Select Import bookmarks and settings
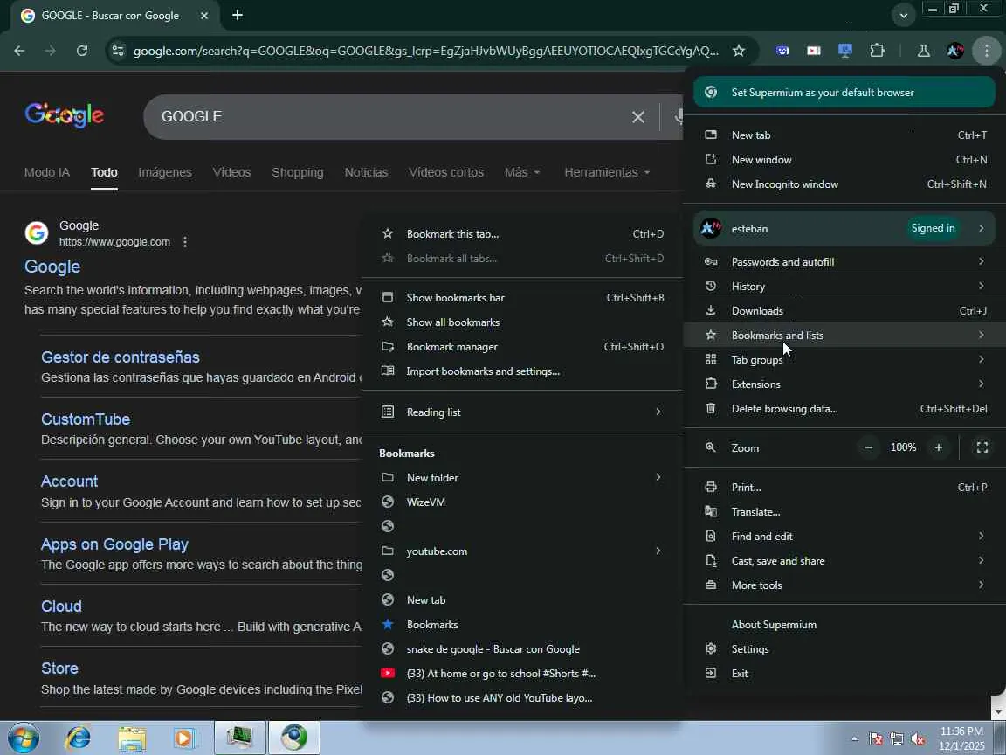1006x755 pixels. click(x=522, y=371)
